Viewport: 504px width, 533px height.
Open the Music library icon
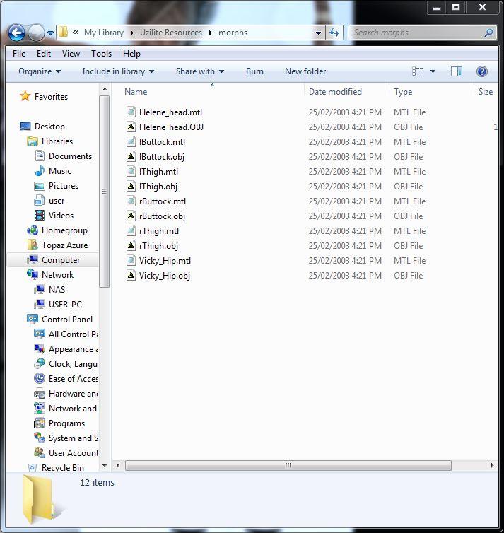(40, 170)
